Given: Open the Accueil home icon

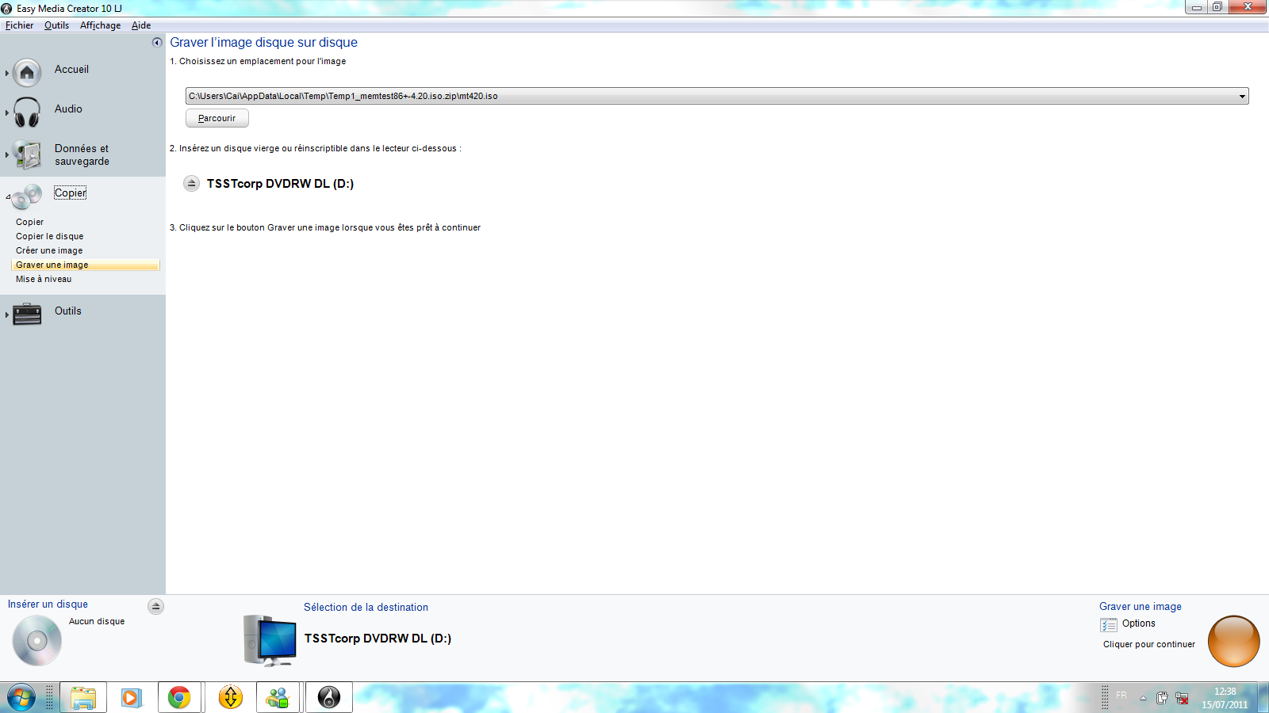Looking at the screenshot, I should [27, 73].
